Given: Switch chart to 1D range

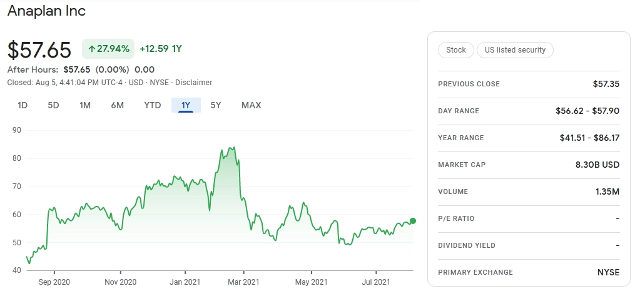Looking at the screenshot, I should [x=23, y=105].
